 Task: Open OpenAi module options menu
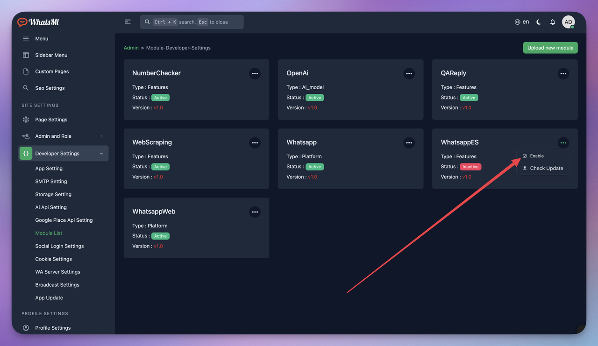[x=409, y=73]
